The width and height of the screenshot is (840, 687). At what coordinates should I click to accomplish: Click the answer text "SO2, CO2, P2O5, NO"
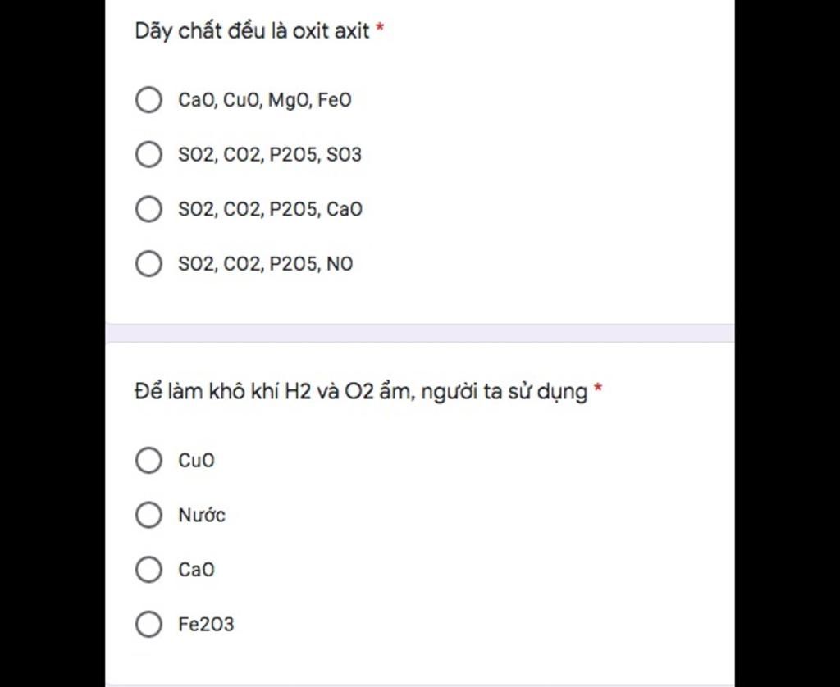click(266, 264)
